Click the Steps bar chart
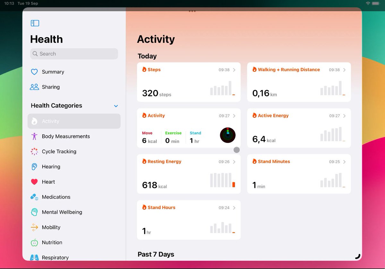This screenshot has width=385, height=269. tap(223, 88)
